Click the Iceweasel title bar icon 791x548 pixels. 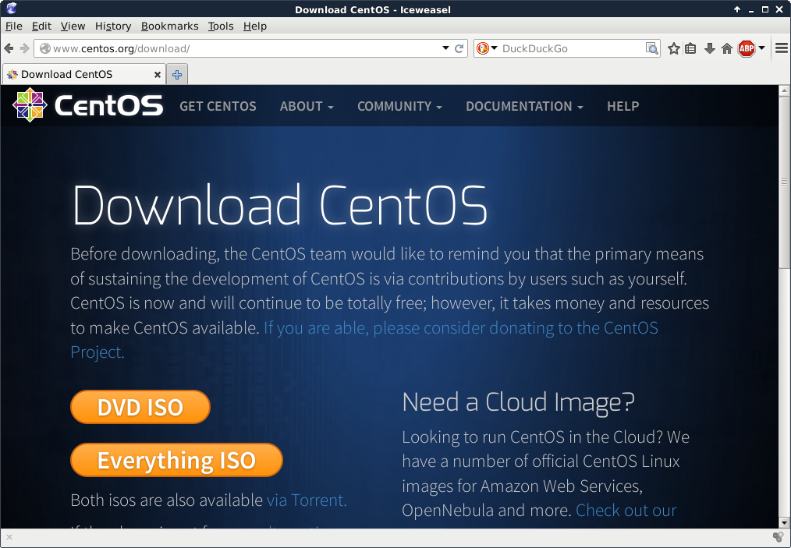point(11,8)
